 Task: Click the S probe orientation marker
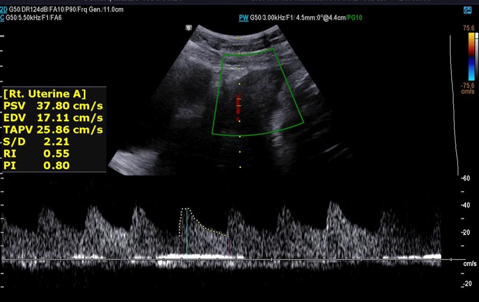(189, 28)
